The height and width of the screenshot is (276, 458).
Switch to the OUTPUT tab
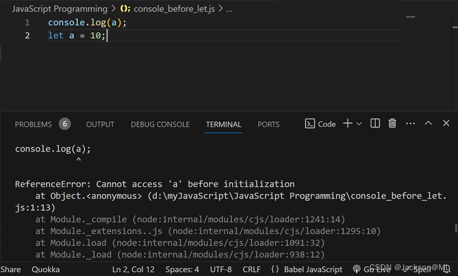(100, 124)
